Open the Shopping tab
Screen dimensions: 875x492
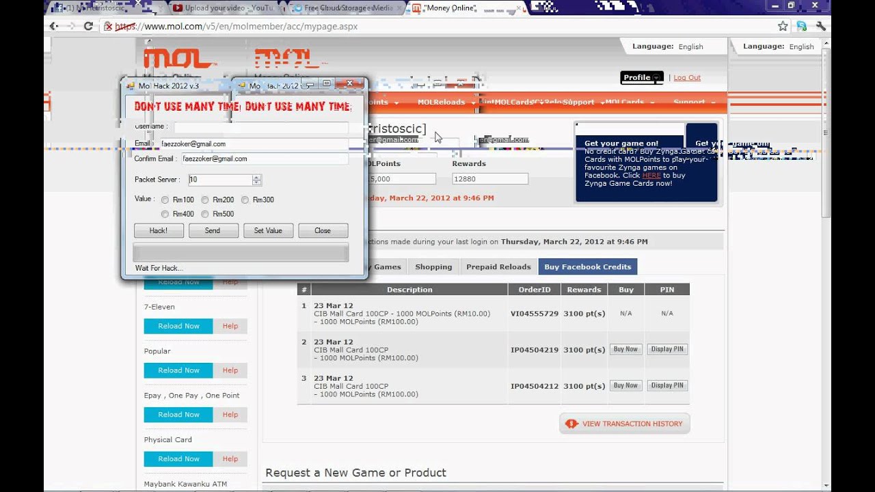(x=433, y=266)
